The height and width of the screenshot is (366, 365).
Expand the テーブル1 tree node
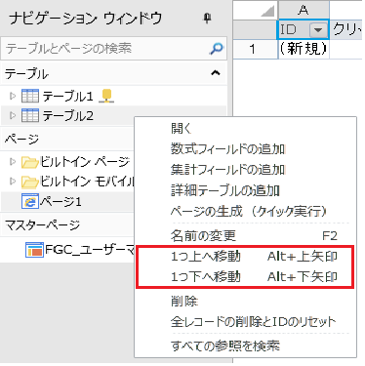[x=13, y=96]
